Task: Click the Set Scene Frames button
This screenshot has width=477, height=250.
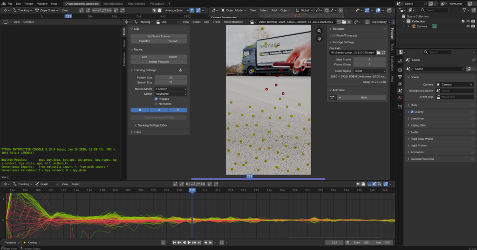Action: [159, 36]
